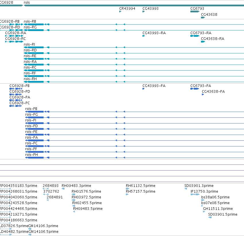
Task: Select the GH11511.3prime EST label
Action: pos(218,209)
